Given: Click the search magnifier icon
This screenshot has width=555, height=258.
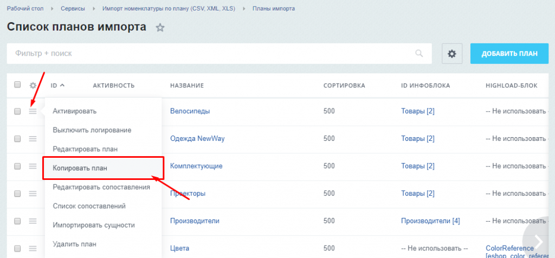Looking at the screenshot, I should pos(419,54).
